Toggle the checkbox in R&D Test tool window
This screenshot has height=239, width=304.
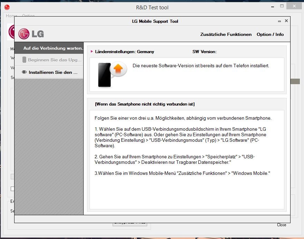point(12,189)
